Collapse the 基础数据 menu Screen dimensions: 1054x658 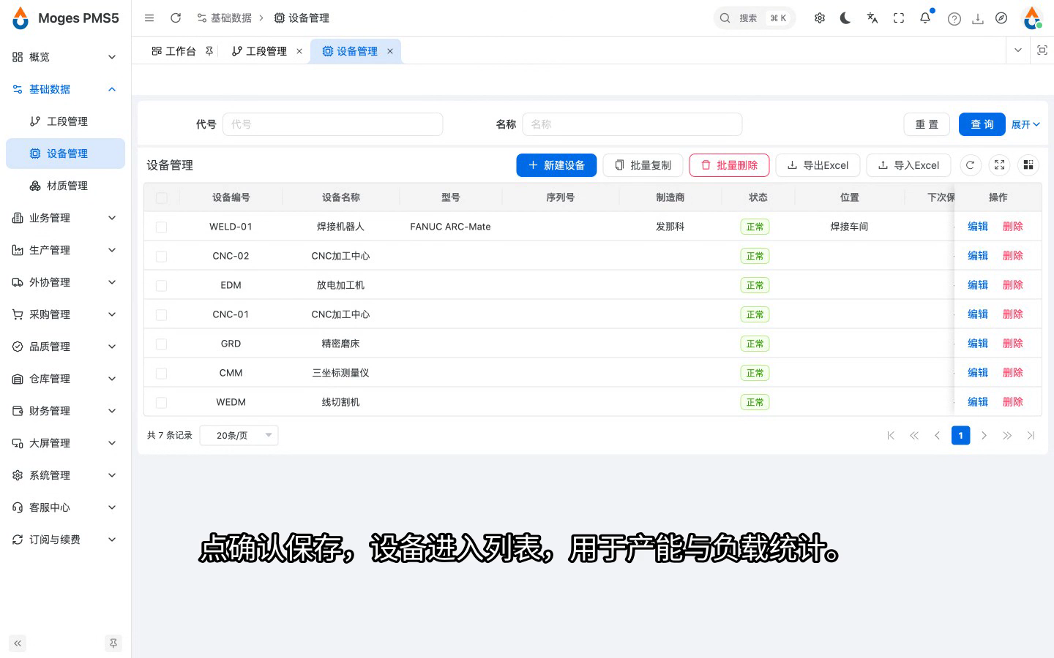(64, 89)
